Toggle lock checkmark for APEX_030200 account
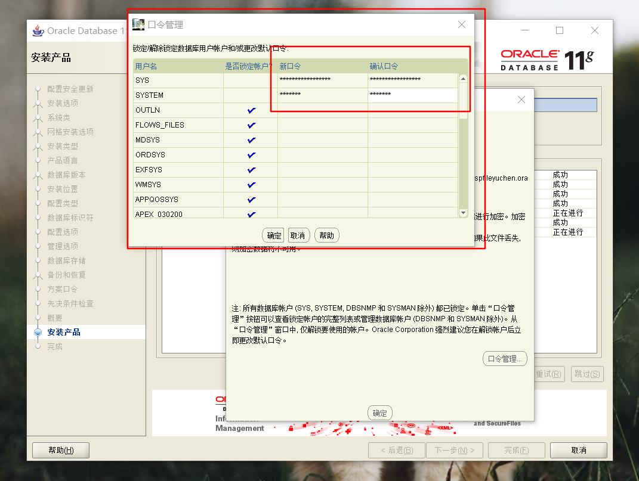This screenshot has height=481, width=639. tap(251, 214)
